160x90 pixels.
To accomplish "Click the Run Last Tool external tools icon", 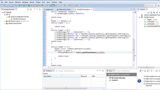I will click(29, 5).
